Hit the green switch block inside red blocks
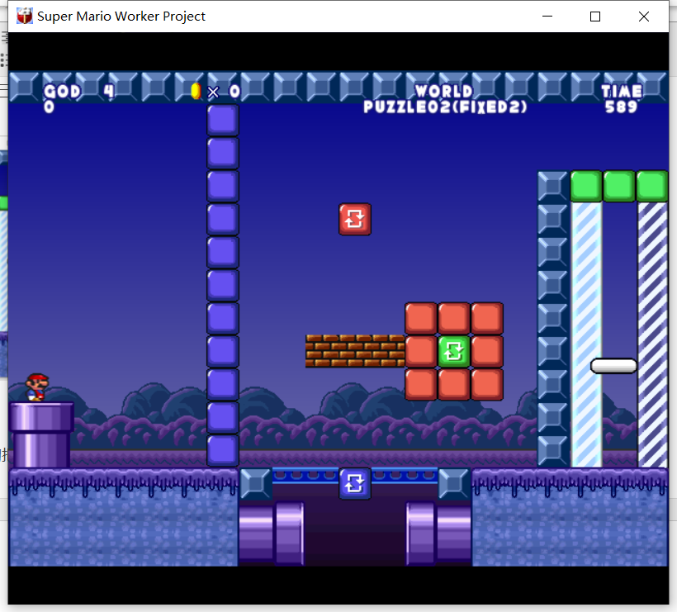677x612 pixels. [454, 352]
